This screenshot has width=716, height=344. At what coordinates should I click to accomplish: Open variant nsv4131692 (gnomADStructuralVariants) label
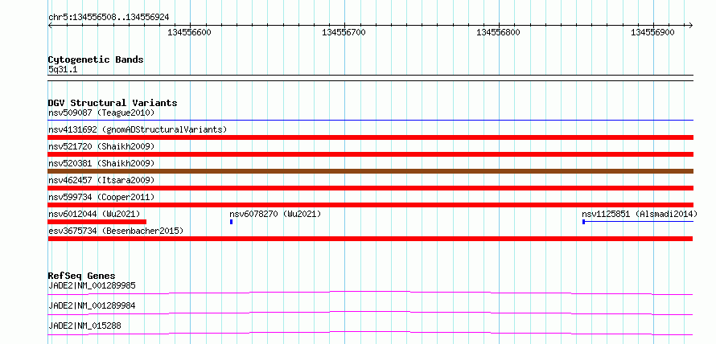click(x=138, y=129)
